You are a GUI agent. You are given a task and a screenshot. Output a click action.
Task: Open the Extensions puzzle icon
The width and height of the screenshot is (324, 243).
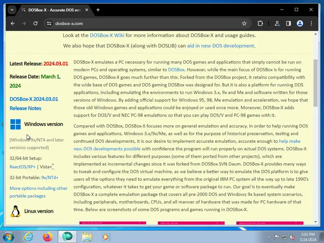(260, 23)
